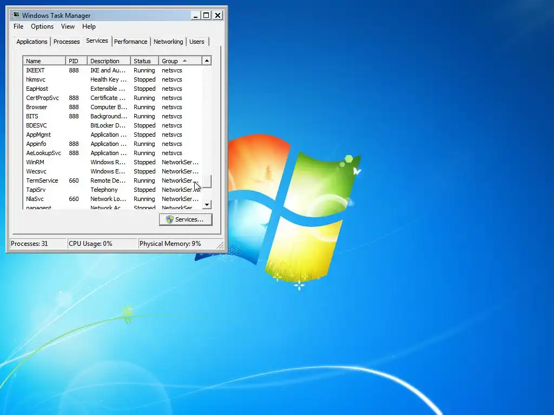Click the scrollbar up arrow in services list
The width and height of the screenshot is (554, 415).
click(x=207, y=61)
